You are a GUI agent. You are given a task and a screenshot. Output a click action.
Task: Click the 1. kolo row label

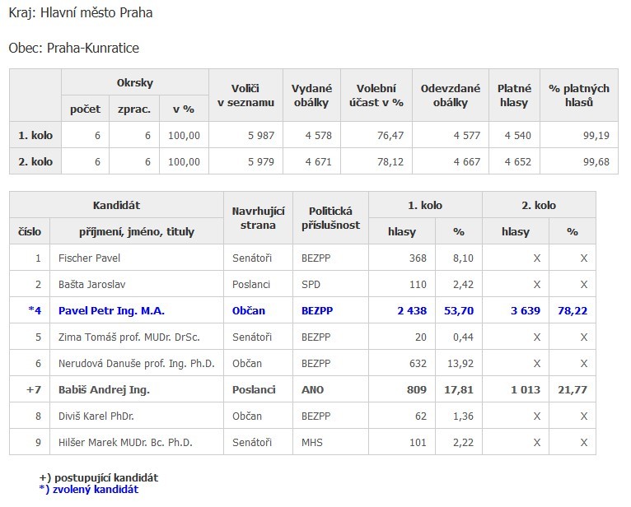click(x=35, y=135)
